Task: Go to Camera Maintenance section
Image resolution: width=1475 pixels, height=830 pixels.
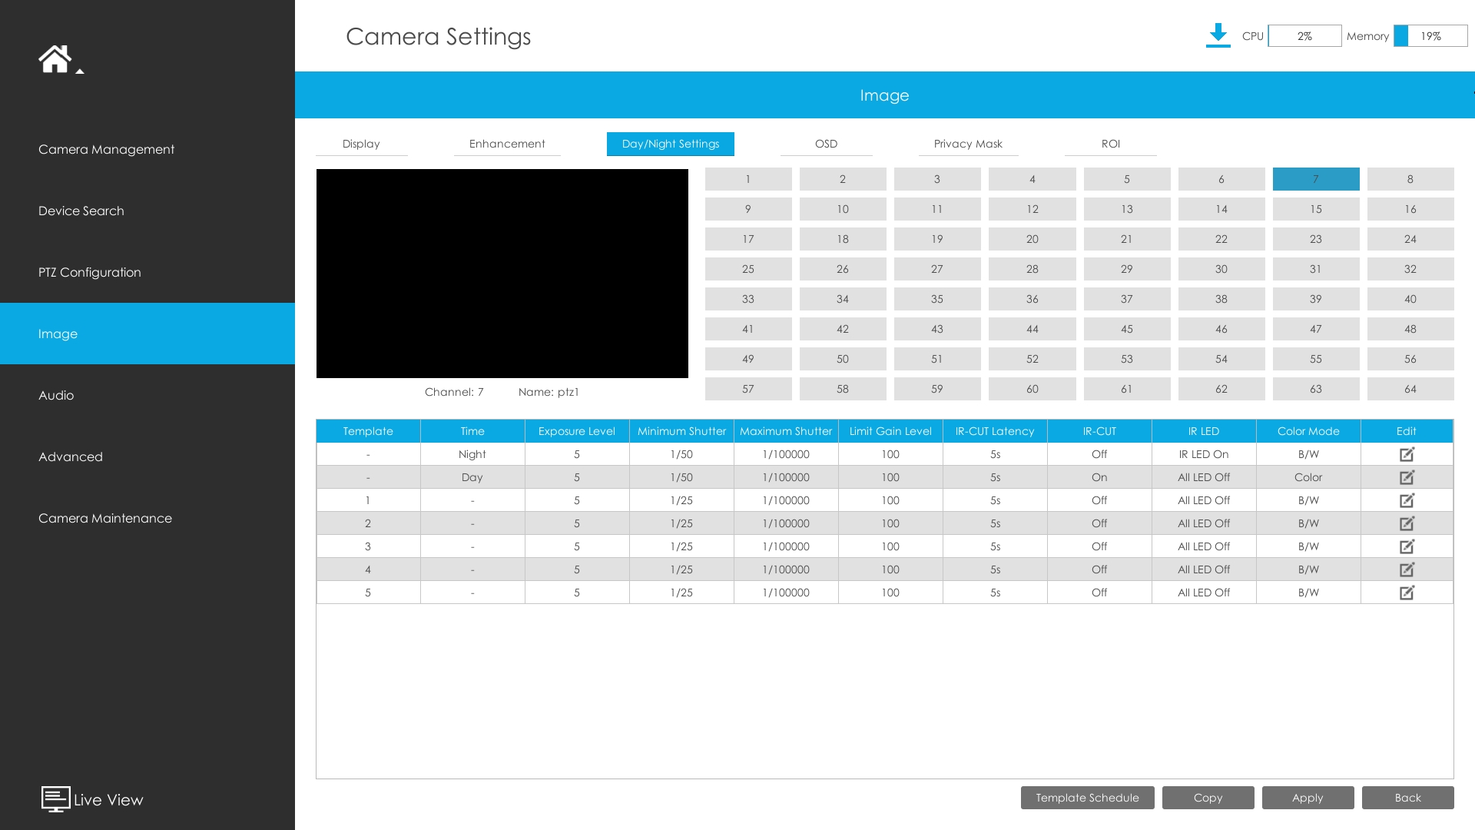Action: click(105, 518)
